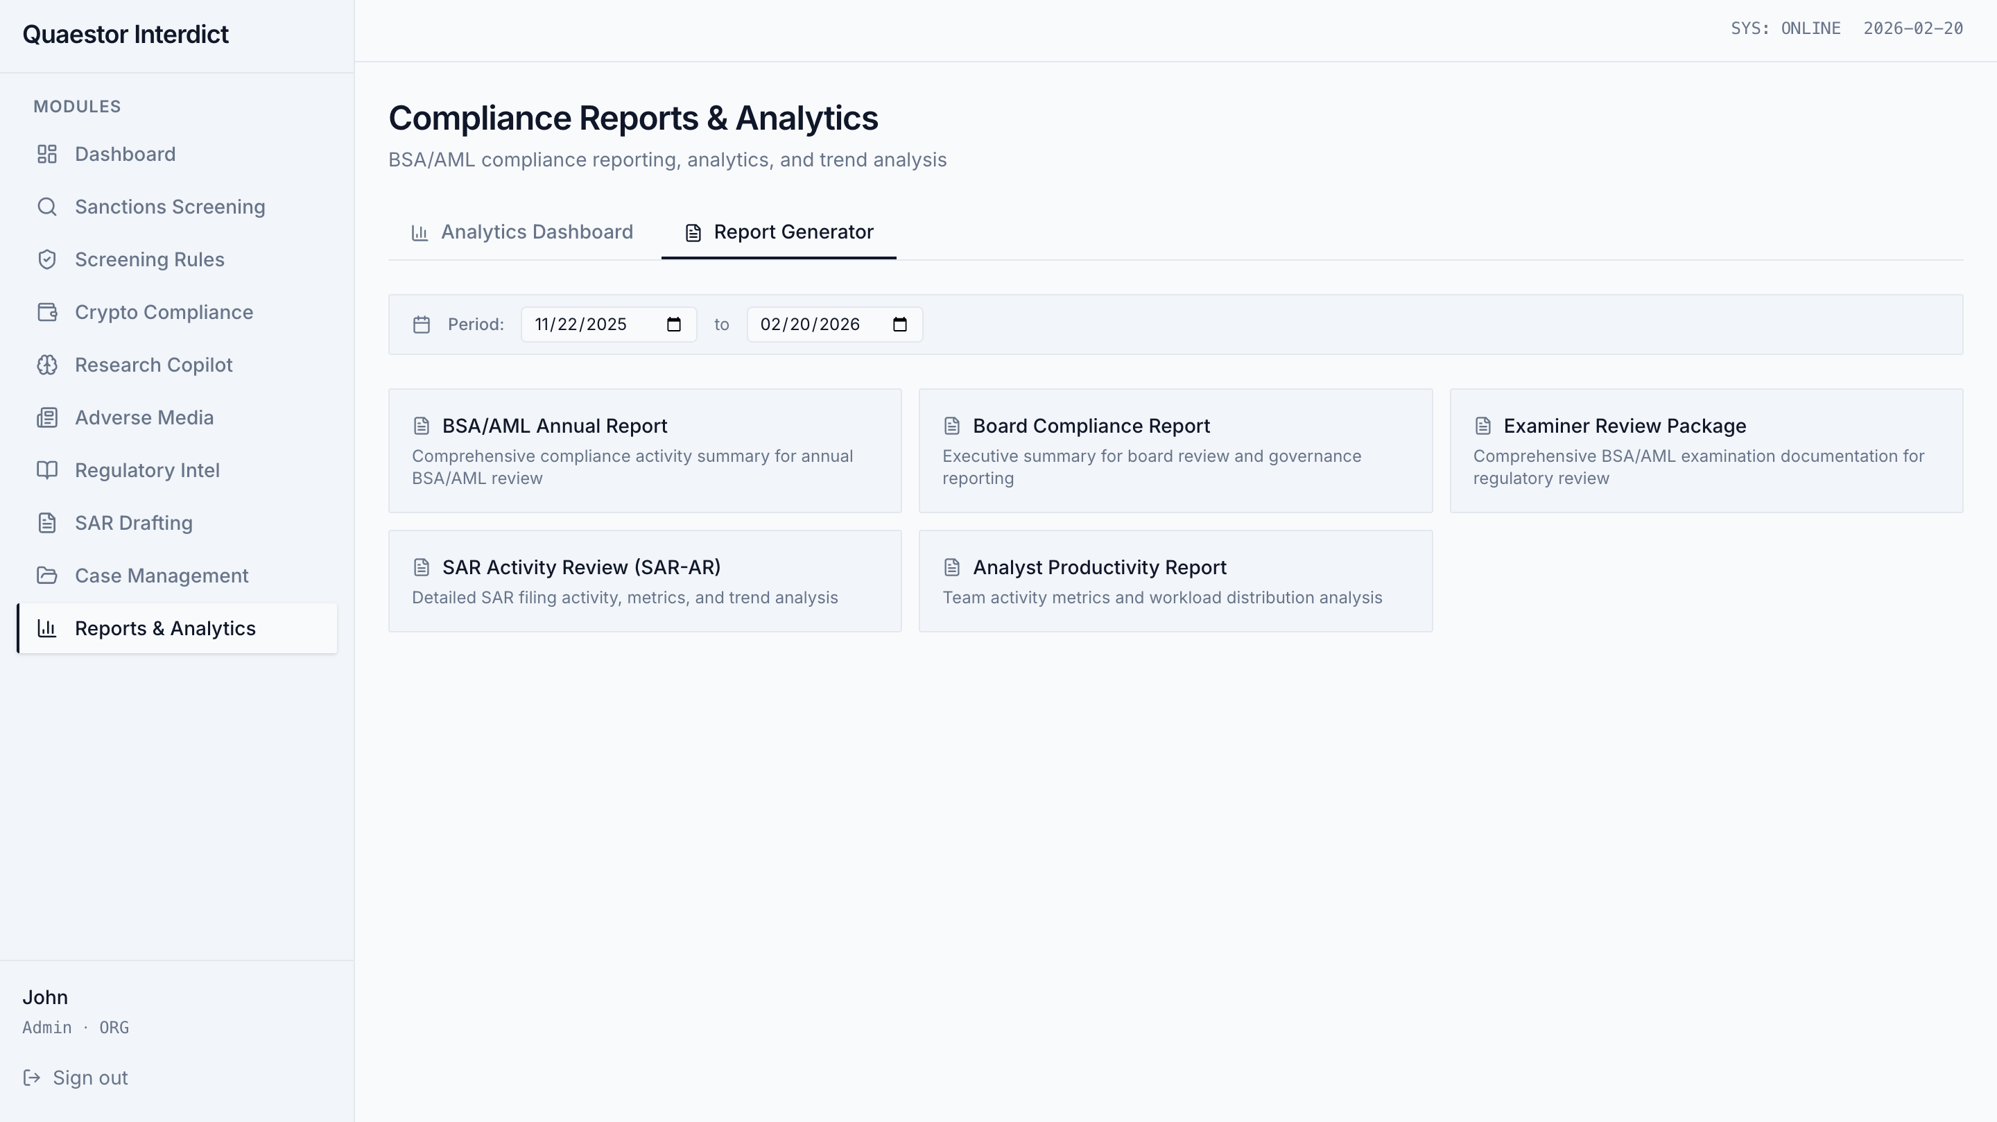Generate the BSA/AML Annual Report

(644, 451)
